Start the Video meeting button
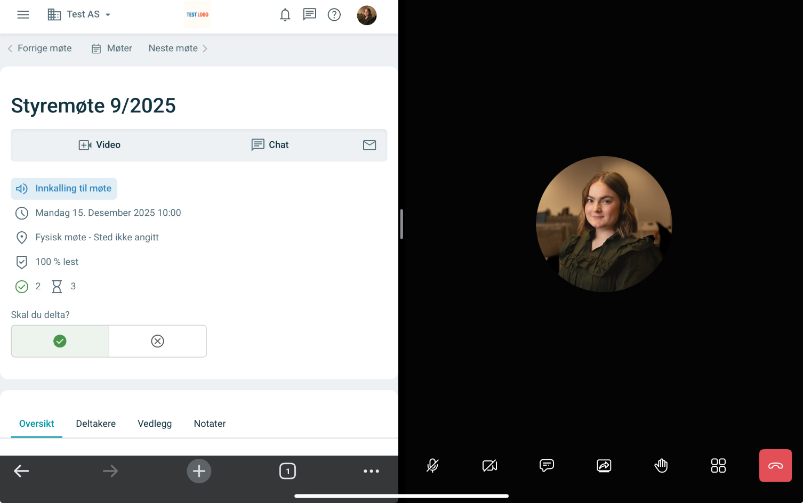803x503 pixels. click(x=100, y=145)
